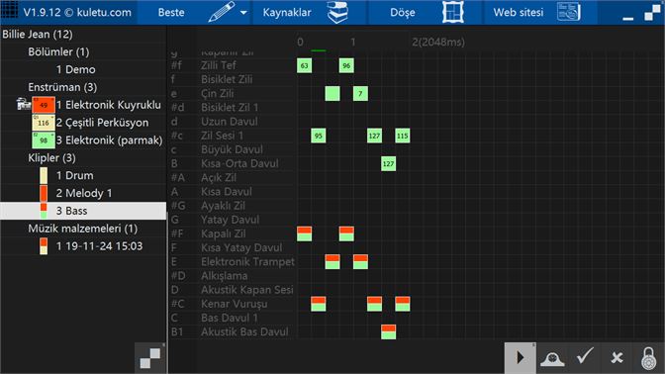The image size is (665, 374).
Task: Click the checkered panel icon below tree
Action: [x=150, y=358]
